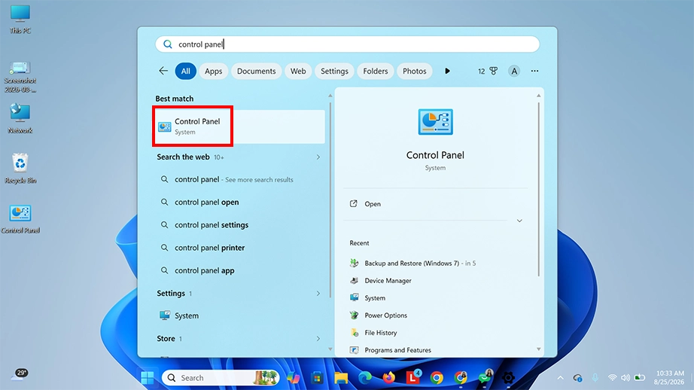The height and width of the screenshot is (390, 694).
Task: Expand more actions chevron below Open
Action: [519, 221]
